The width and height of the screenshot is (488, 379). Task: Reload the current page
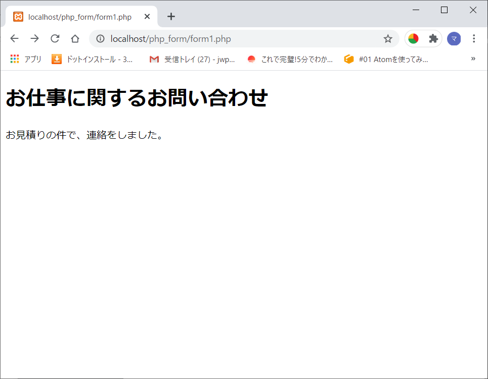[x=55, y=38]
